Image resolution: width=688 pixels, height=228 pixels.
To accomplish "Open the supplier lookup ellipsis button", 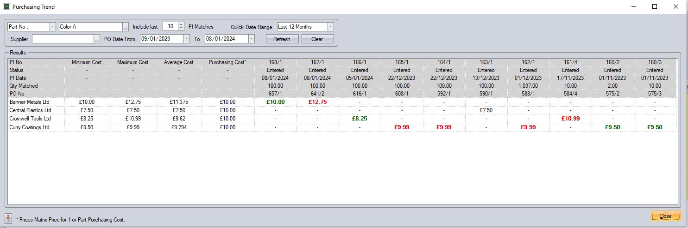I will [x=97, y=40].
